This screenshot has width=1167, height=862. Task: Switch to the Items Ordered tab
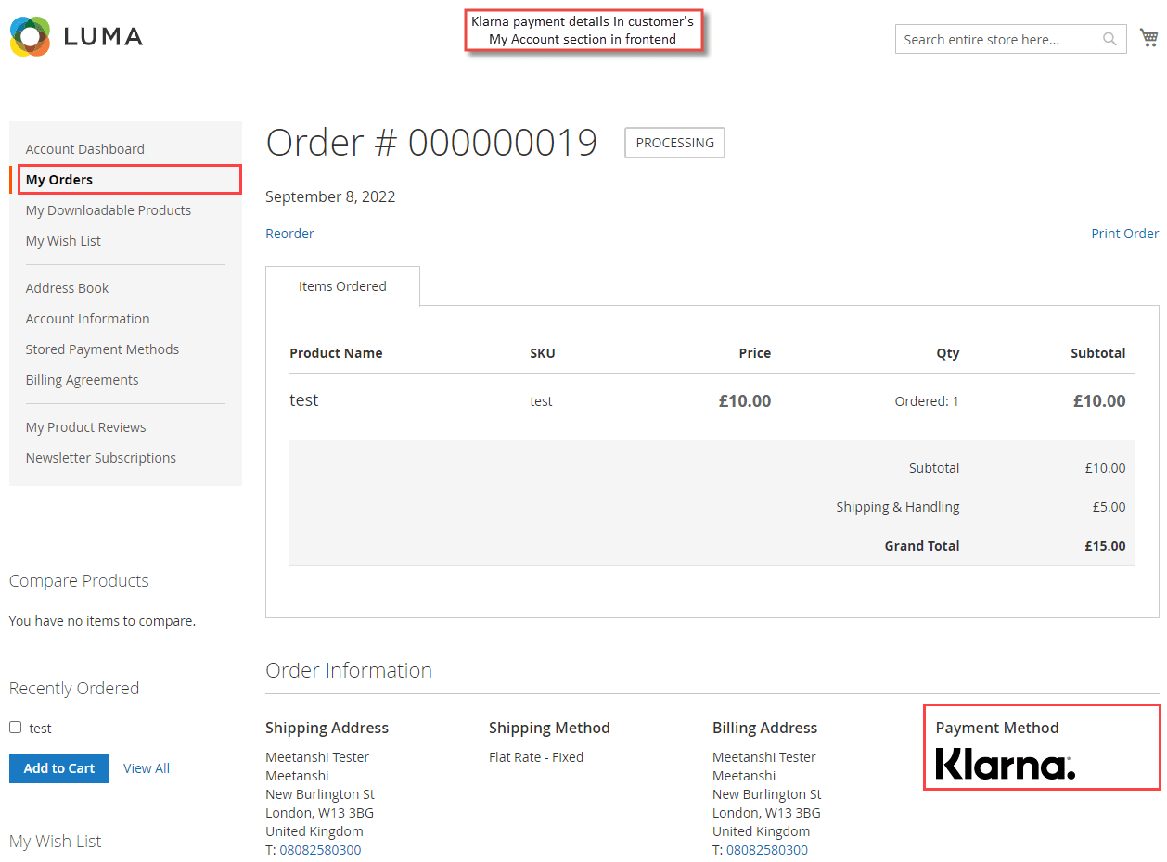pyautogui.click(x=342, y=285)
